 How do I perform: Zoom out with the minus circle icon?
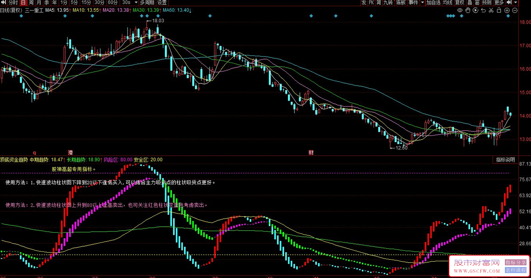click(x=515, y=10)
